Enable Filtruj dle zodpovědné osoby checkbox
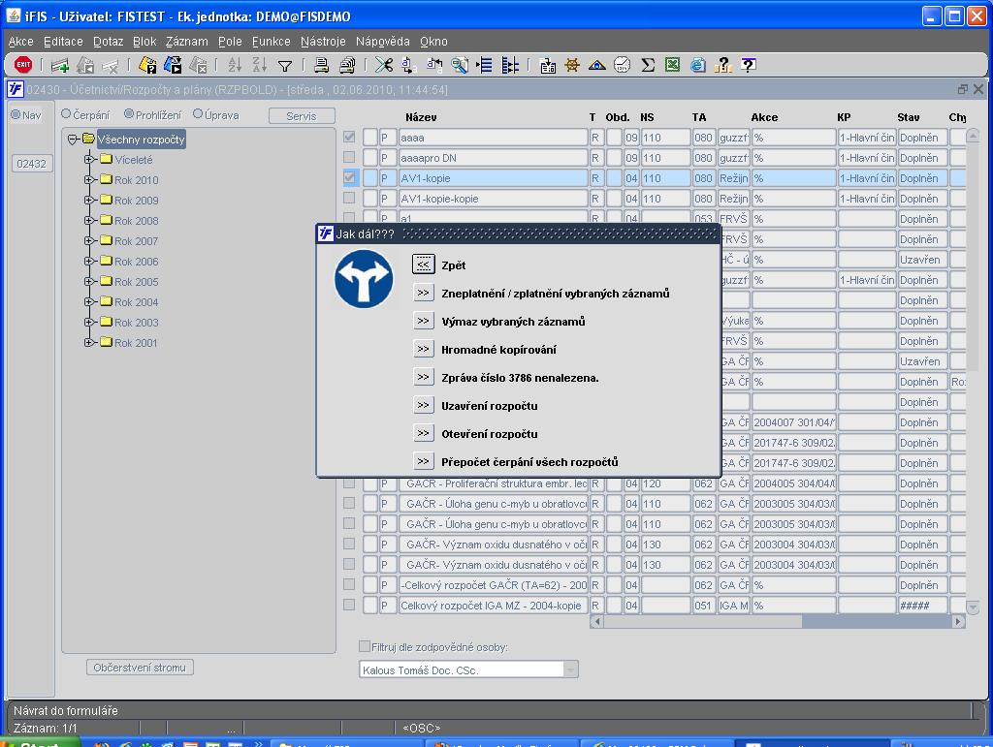 tap(365, 646)
